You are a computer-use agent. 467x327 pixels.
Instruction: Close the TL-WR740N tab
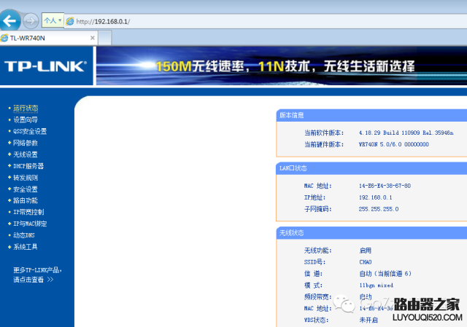93,38
